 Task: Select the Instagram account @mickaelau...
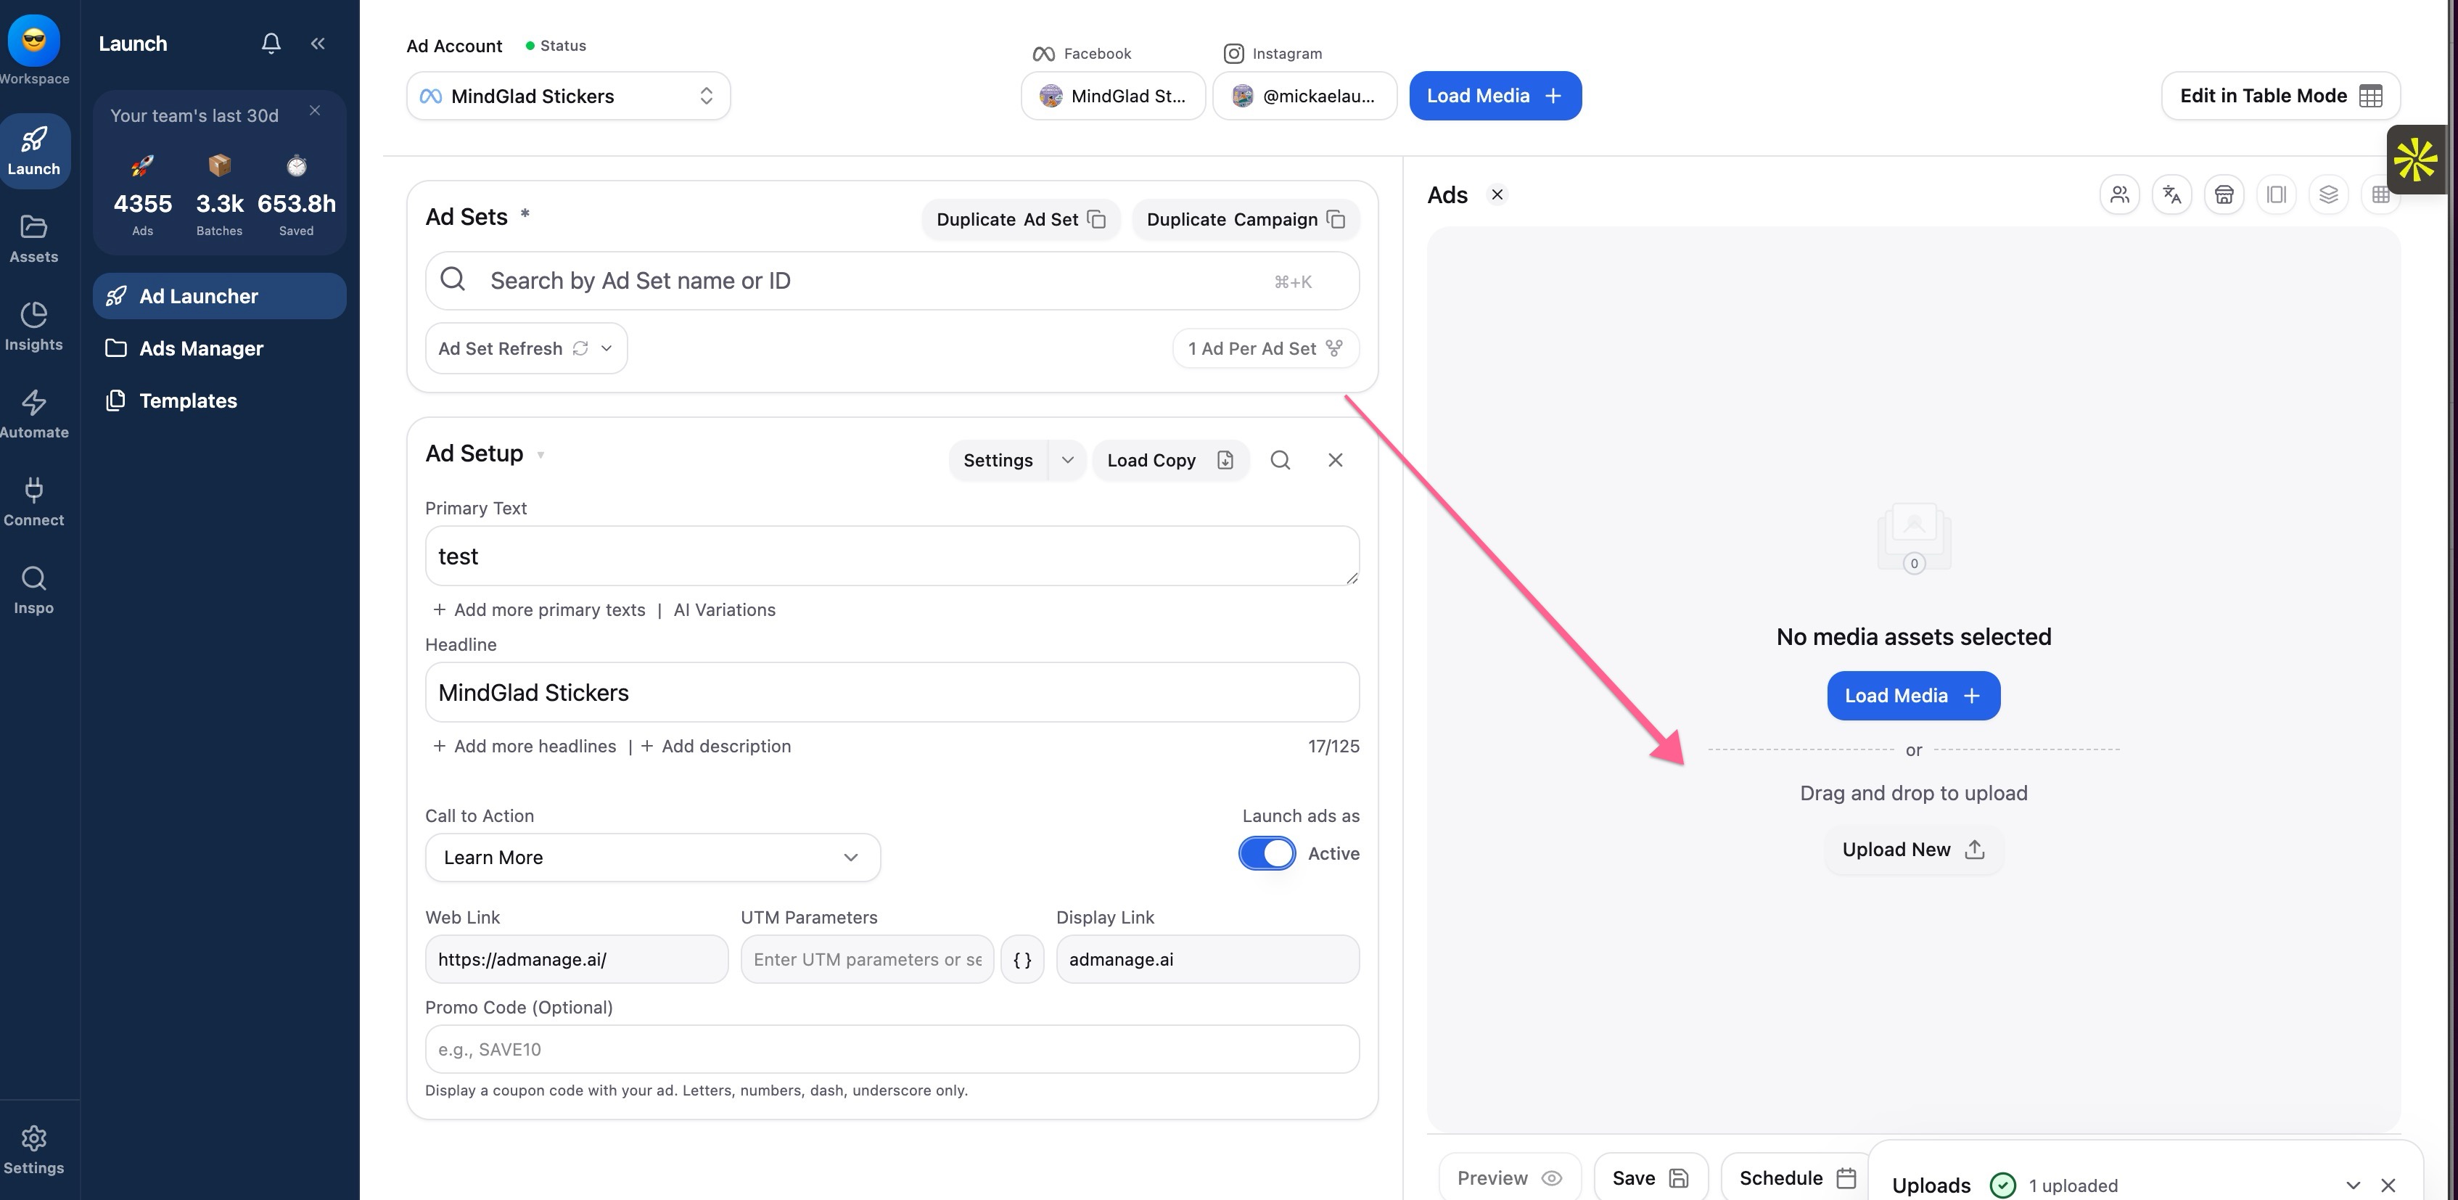tap(1304, 95)
